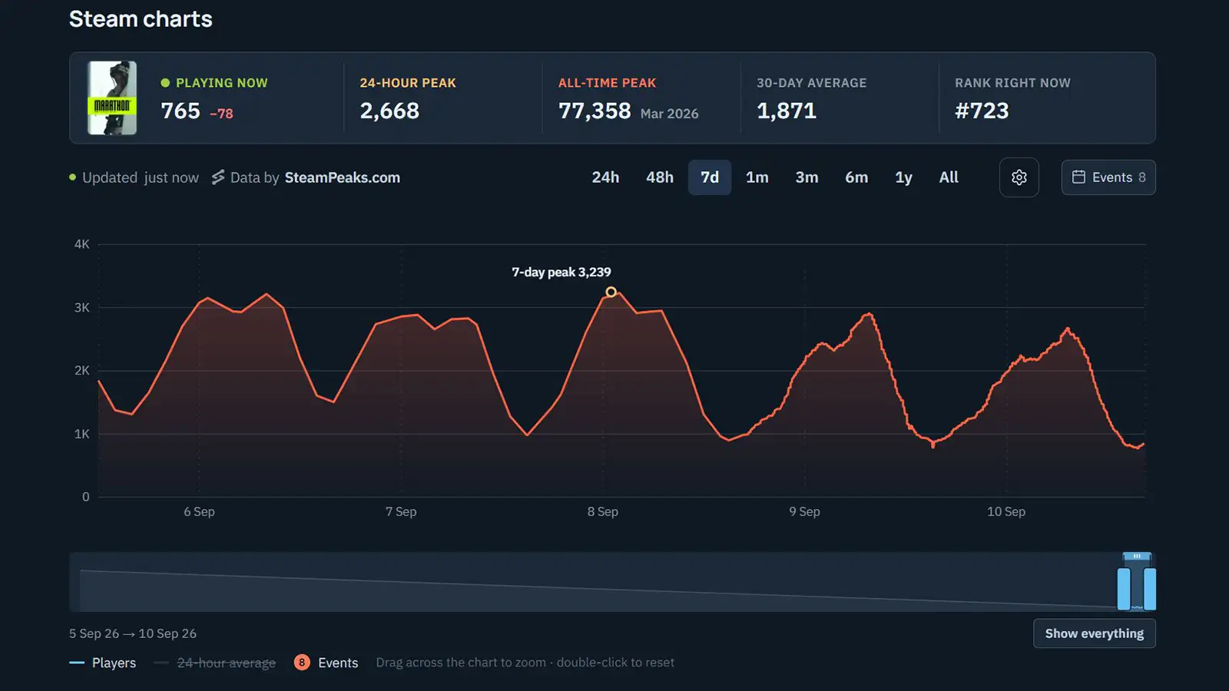
Task: Click the Show everything button
Action: click(1095, 633)
